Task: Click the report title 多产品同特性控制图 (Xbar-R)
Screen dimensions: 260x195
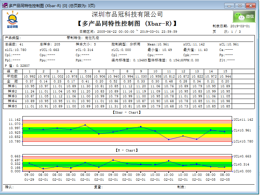Action: (127, 23)
